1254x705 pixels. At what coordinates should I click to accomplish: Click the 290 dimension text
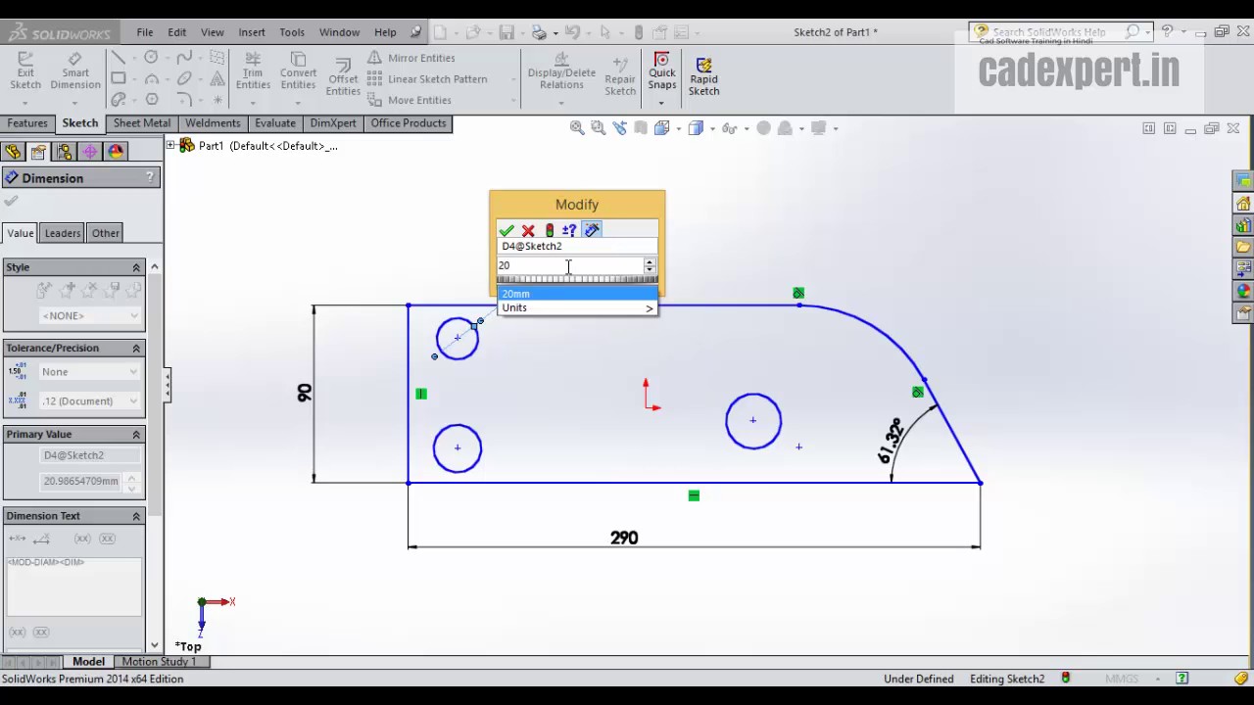point(624,538)
